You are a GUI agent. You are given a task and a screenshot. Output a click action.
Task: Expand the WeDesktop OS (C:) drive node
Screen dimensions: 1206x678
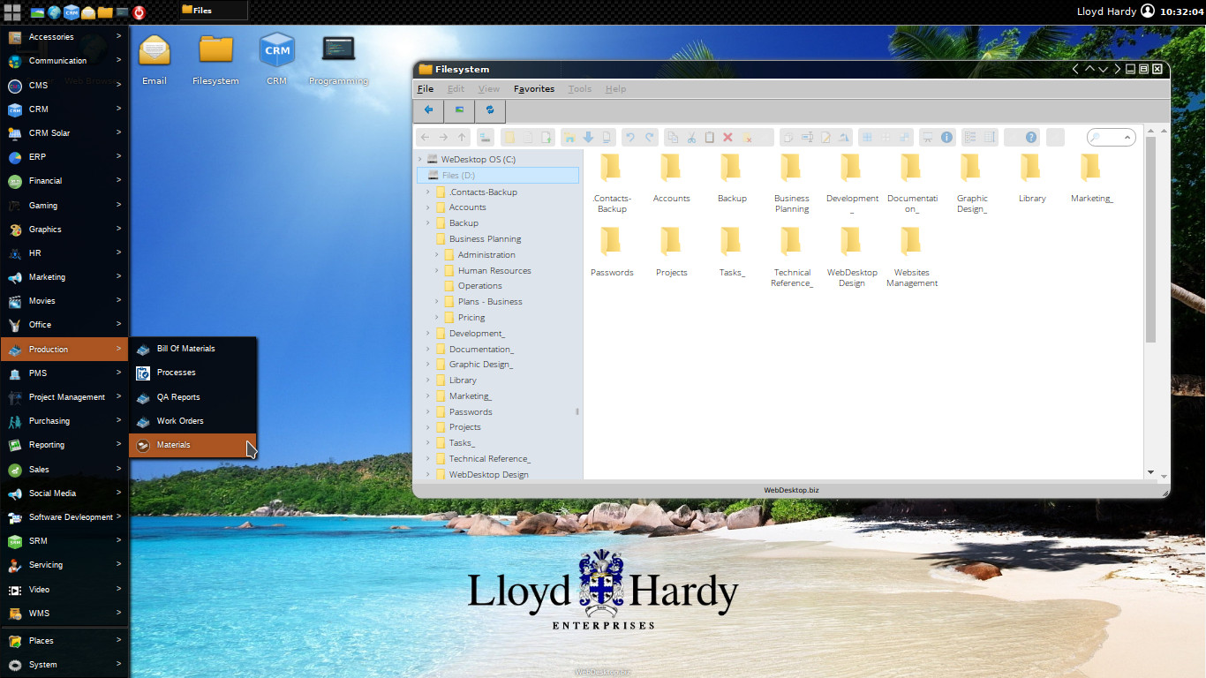(419, 160)
